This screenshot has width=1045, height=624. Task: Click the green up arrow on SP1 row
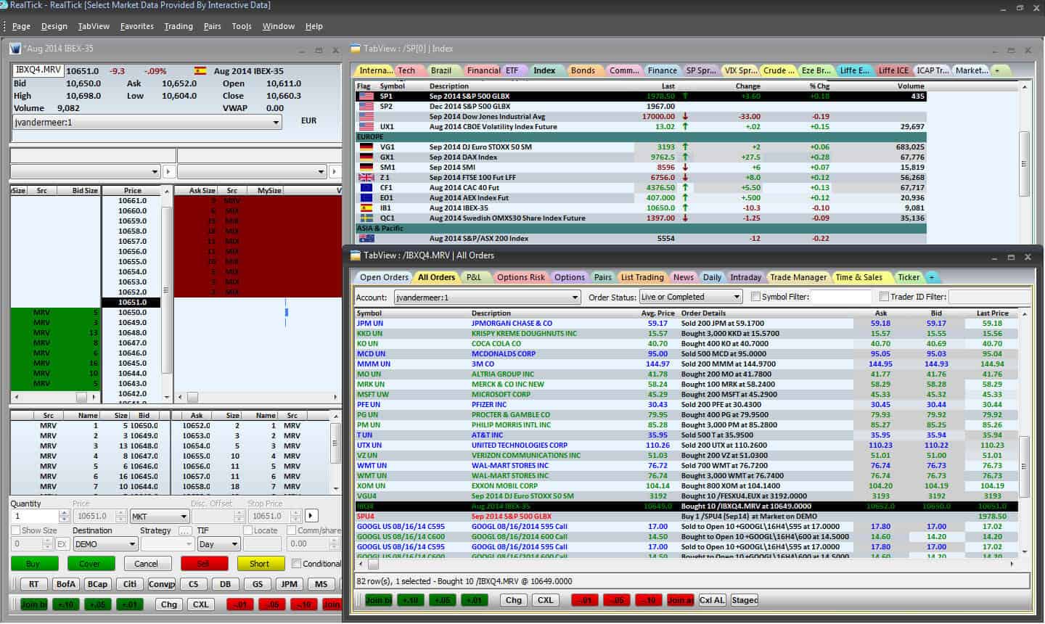(x=685, y=96)
